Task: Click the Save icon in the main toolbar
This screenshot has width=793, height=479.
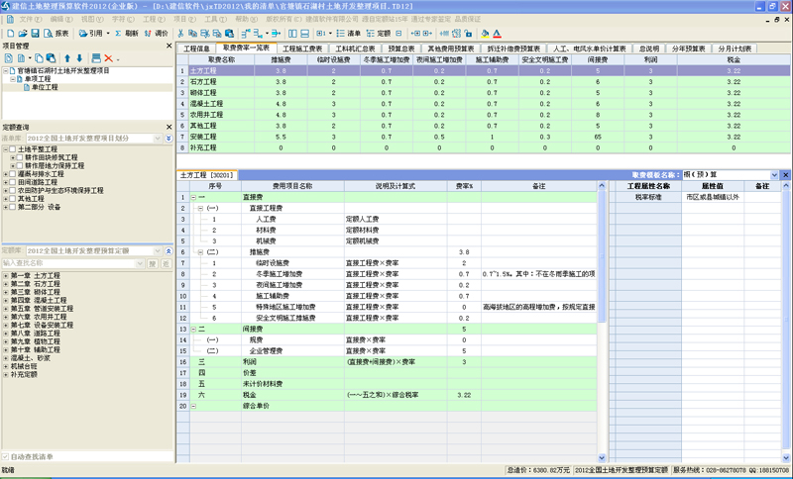Action: (x=34, y=33)
